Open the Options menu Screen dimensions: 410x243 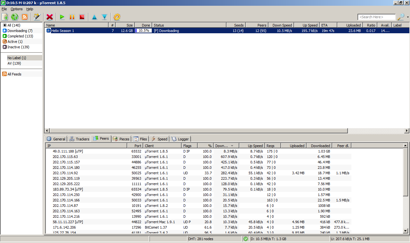tap(17, 9)
